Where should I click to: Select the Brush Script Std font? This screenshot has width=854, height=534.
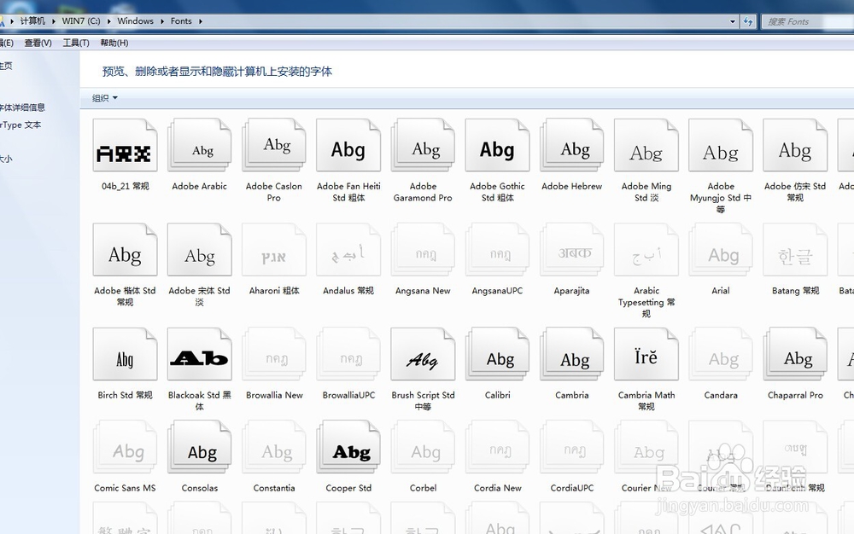tap(424, 353)
